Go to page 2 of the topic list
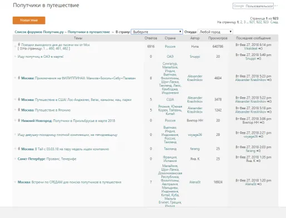This screenshot has height=218, width=286. click(x=241, y=22)
